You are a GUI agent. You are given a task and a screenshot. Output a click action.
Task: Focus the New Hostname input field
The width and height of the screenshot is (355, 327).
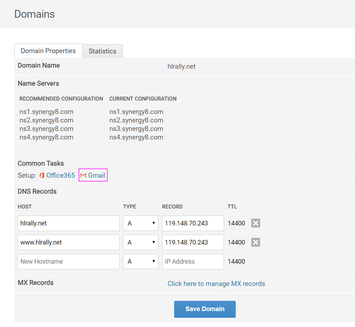[68, 261]
